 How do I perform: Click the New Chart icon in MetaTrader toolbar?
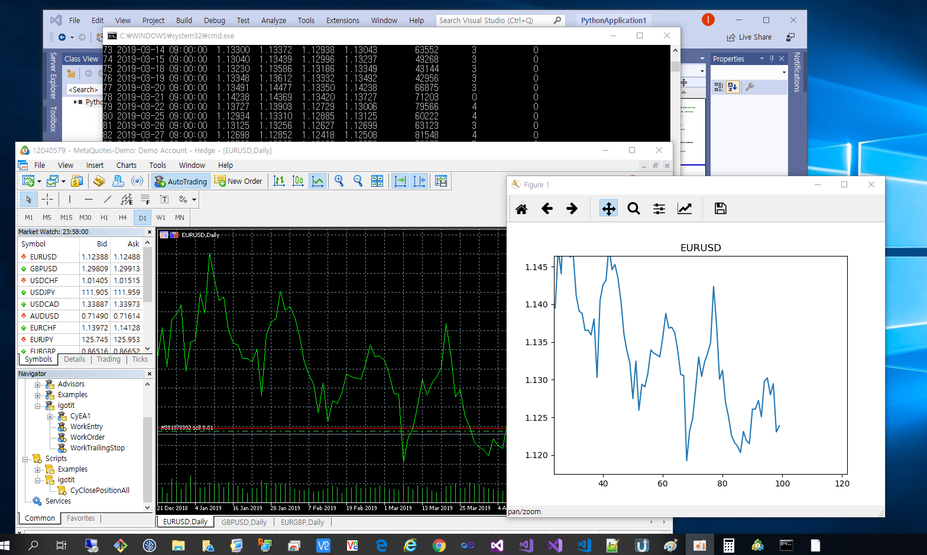pos(28,181)
